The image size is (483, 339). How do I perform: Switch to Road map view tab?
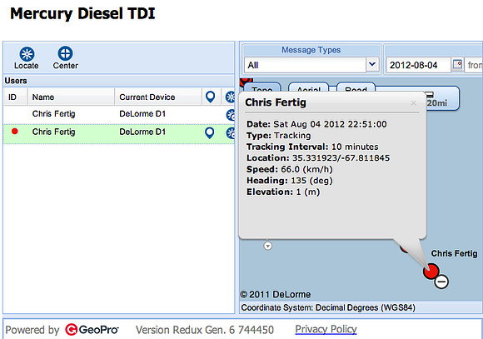point(356,87)
